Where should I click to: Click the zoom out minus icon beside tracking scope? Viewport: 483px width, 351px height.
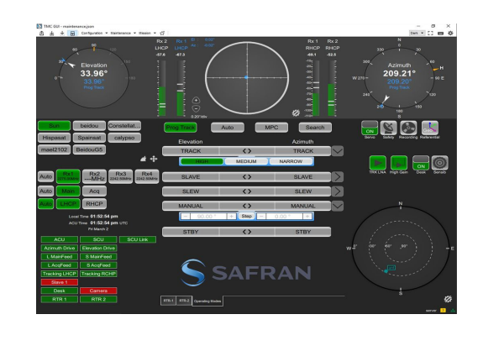196,108
